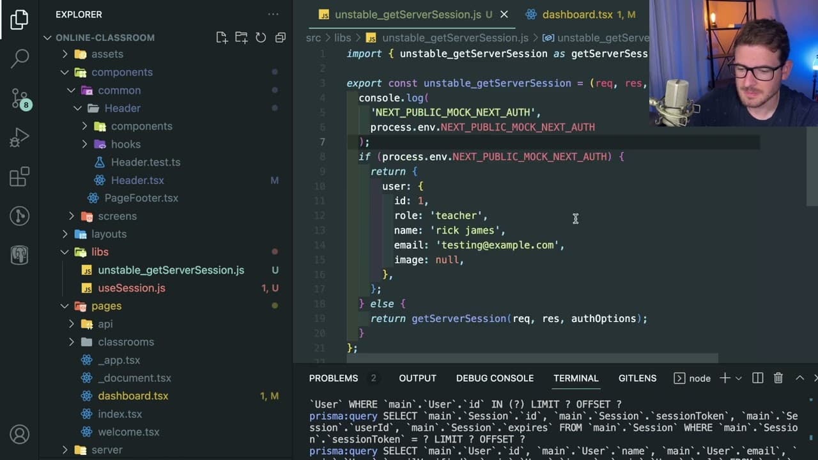Open the Extensions view
Screen dimensions: 818x460
pos(20,176)
